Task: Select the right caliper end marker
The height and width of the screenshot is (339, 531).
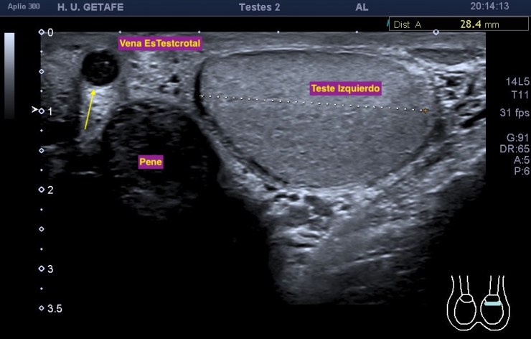Action: click(x=426, y=111)
